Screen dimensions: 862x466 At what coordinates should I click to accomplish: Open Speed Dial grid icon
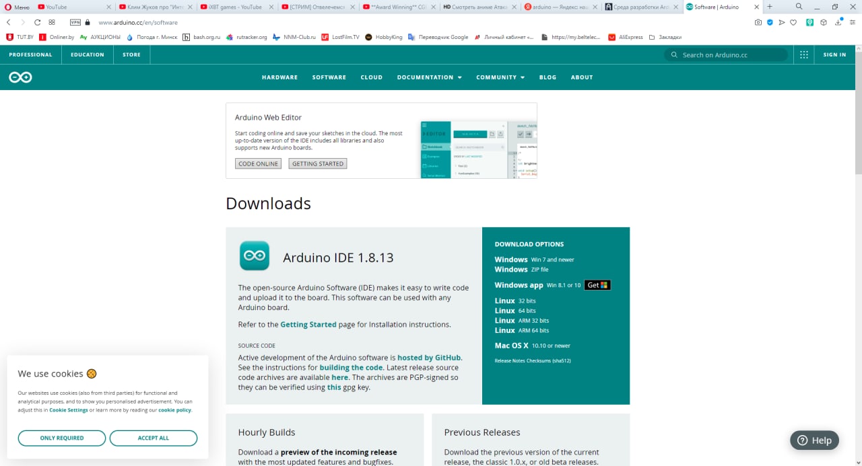[52, 22]
